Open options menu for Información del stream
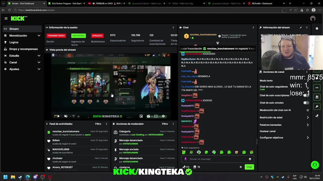323x181 pixels. (307, 27)
